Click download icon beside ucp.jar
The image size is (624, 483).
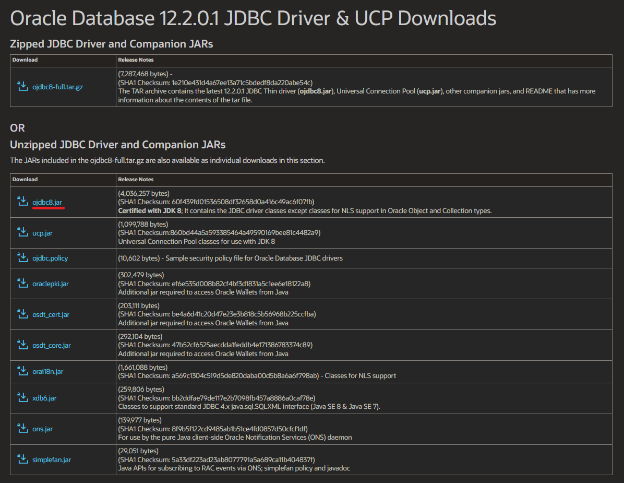22,232
